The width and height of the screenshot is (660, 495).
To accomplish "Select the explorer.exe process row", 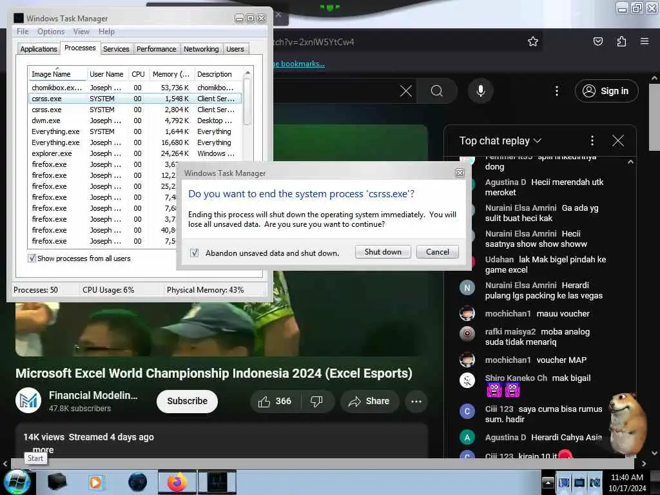I will coord(135,153).
